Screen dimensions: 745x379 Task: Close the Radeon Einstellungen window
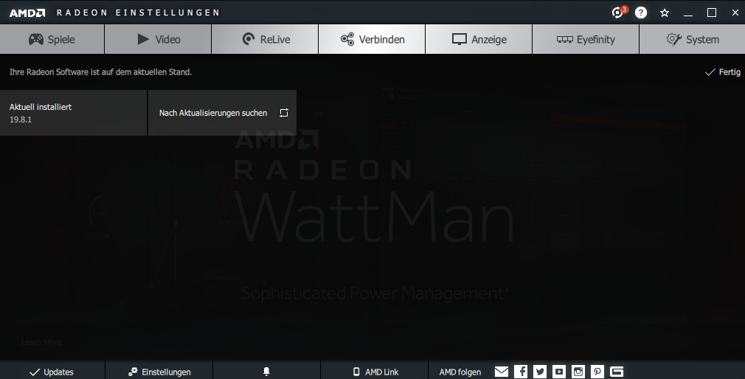click(x=735, y=13)
